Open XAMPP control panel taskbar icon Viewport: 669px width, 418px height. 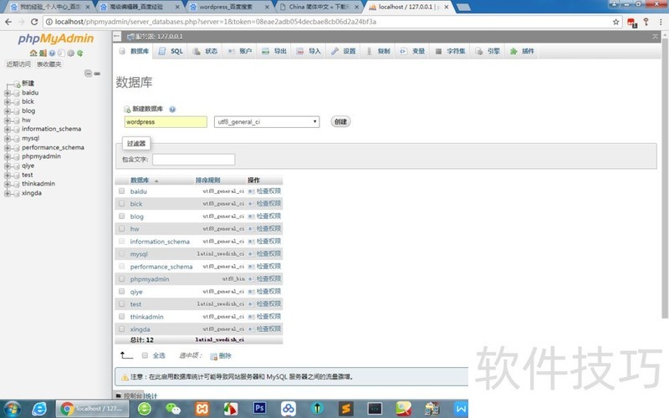click(202, 409)
